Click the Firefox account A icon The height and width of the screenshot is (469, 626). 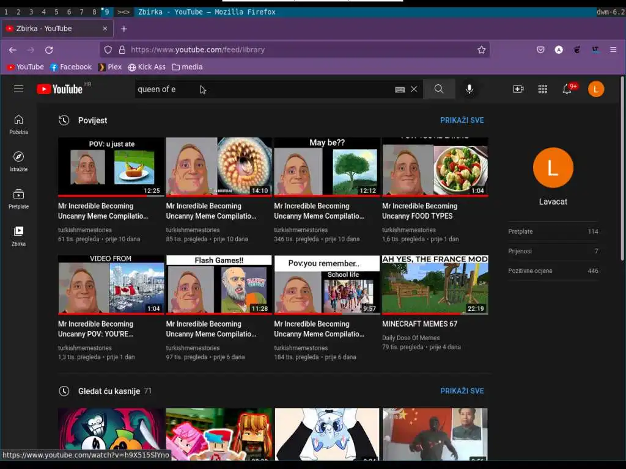point(559,50)
